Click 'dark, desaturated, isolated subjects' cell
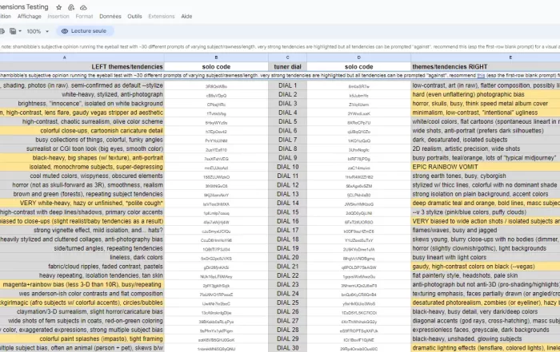This screenshot has width=560, height=352. tap(486, 140)
